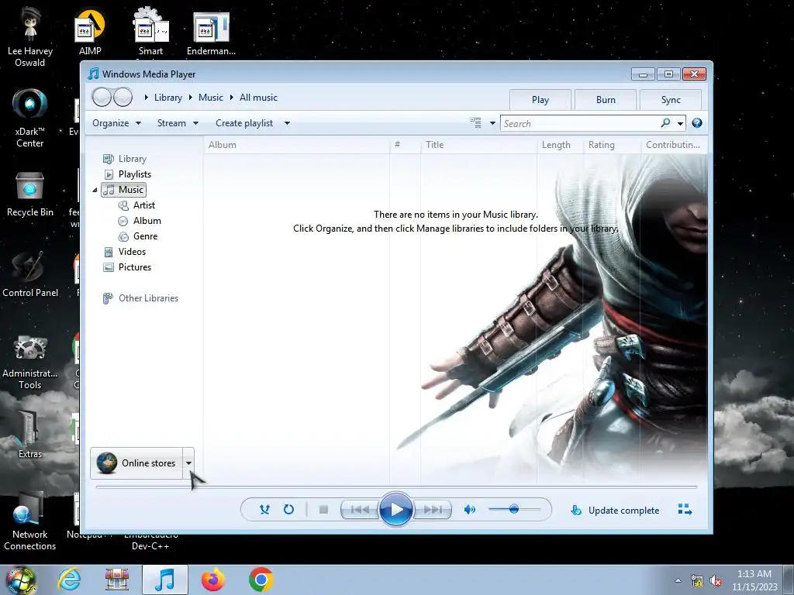The image size is (794, 595).
Task: Click the Stop playback button
Action: click(323, 510)
